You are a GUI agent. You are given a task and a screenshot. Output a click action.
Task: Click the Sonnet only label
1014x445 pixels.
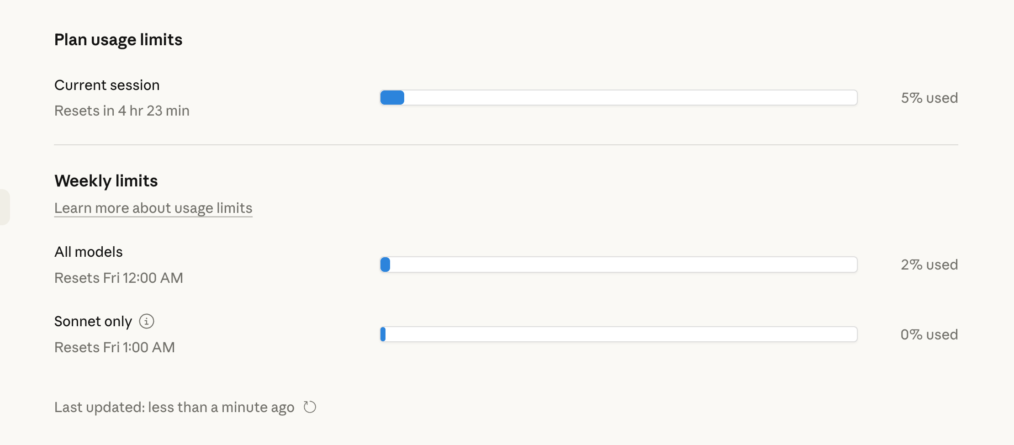tap(93, 322)
